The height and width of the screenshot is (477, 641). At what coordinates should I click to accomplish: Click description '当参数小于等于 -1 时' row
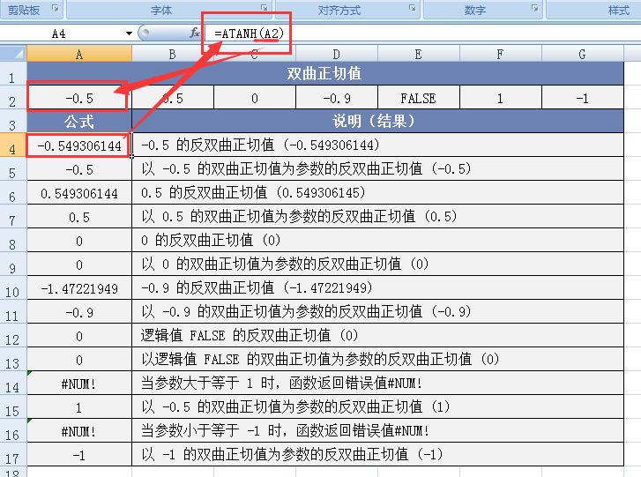click(x=377, y=431)
